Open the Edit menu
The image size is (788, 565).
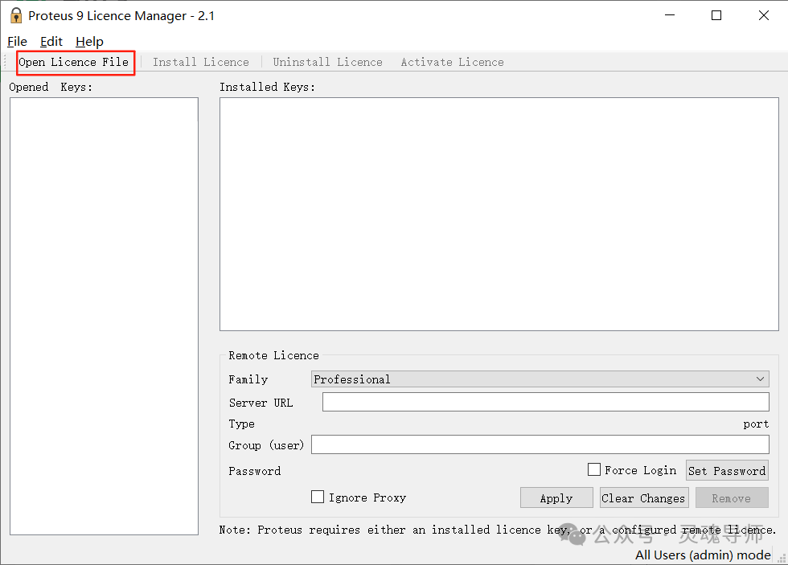pyautogui.click(x=51, y=41)
